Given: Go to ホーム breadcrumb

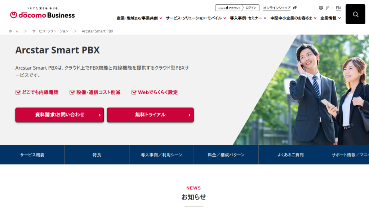Looking at the screenshot, I should pos(14,31).
